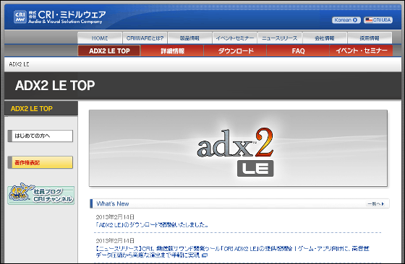
Task: Click the sidebar ADX2 LE TOP heading
Action: [32, 109]
